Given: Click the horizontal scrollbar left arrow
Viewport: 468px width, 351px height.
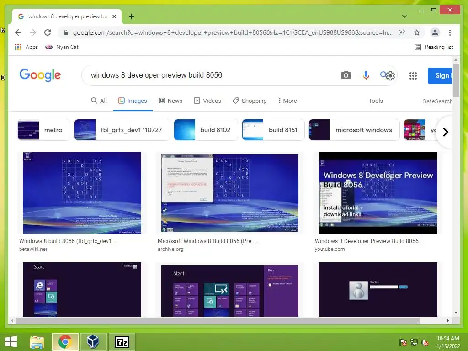Looking at the screenshot, I should 12,320.
